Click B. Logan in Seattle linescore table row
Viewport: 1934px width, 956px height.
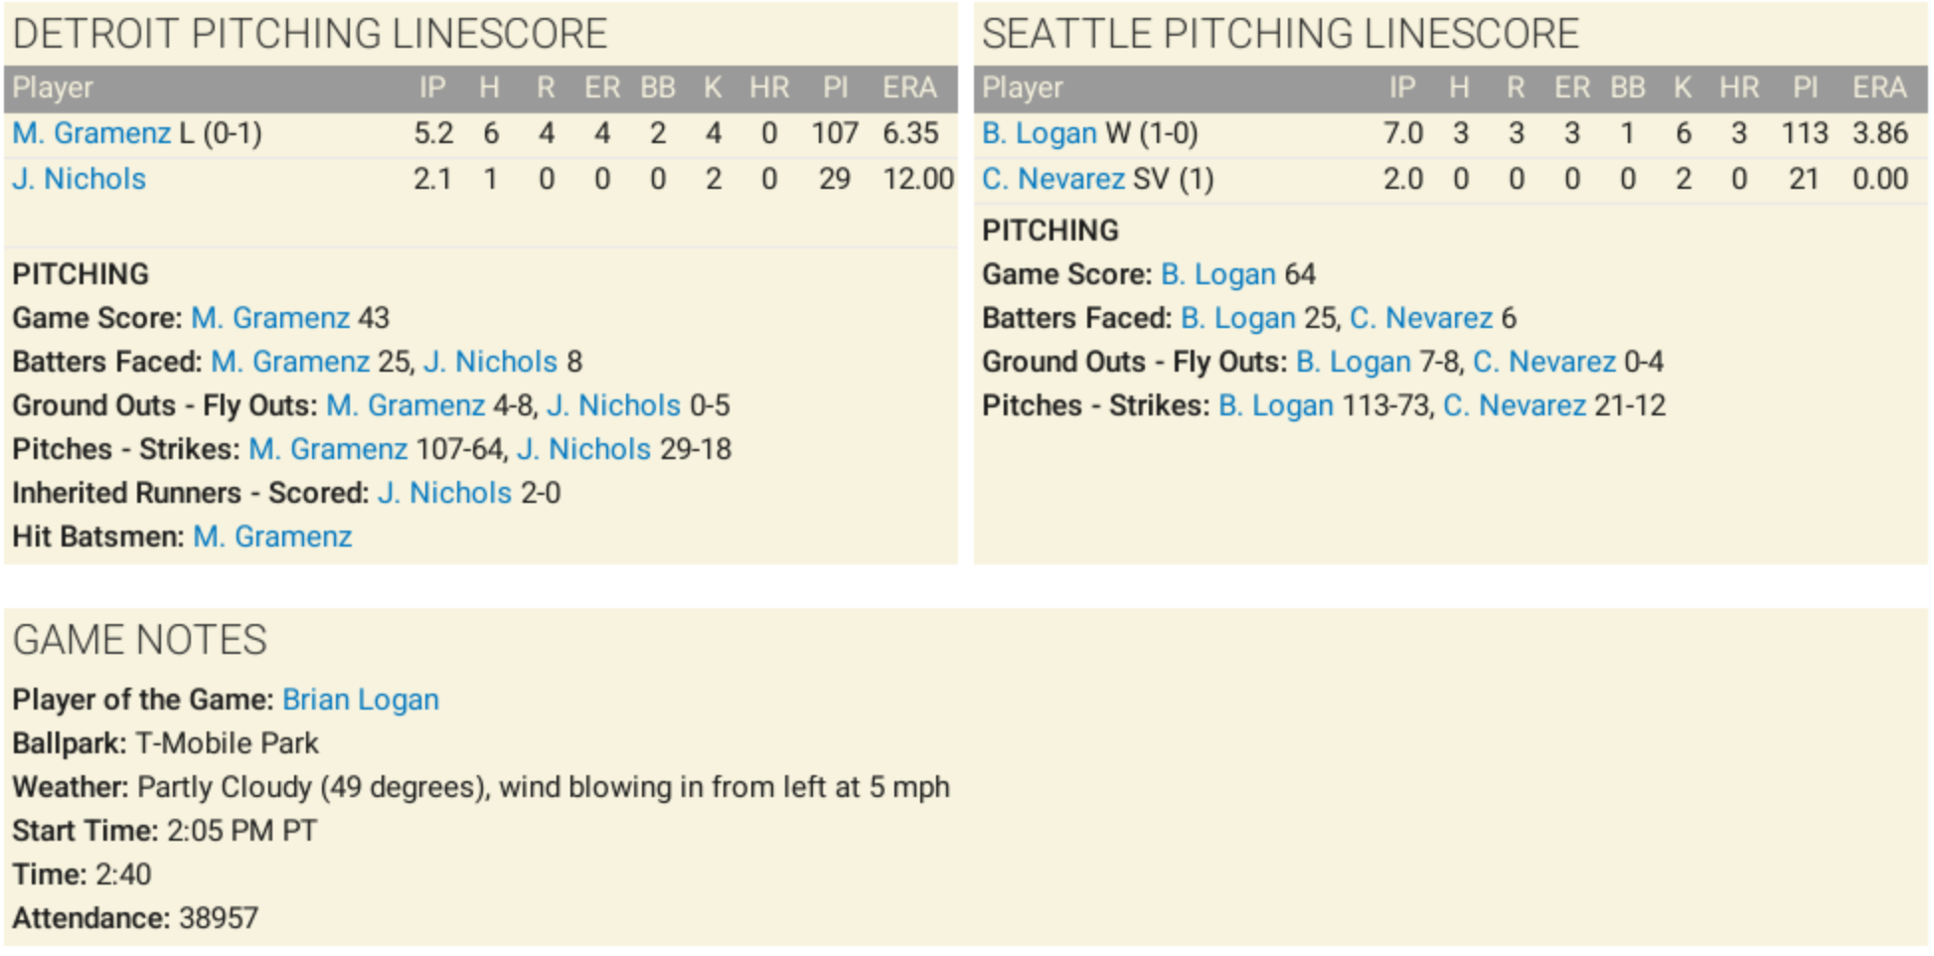point(1039,133)
